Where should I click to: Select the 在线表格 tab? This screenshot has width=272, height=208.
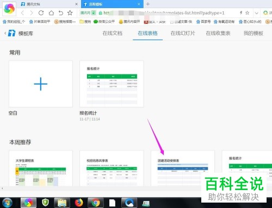click(147, 33)
